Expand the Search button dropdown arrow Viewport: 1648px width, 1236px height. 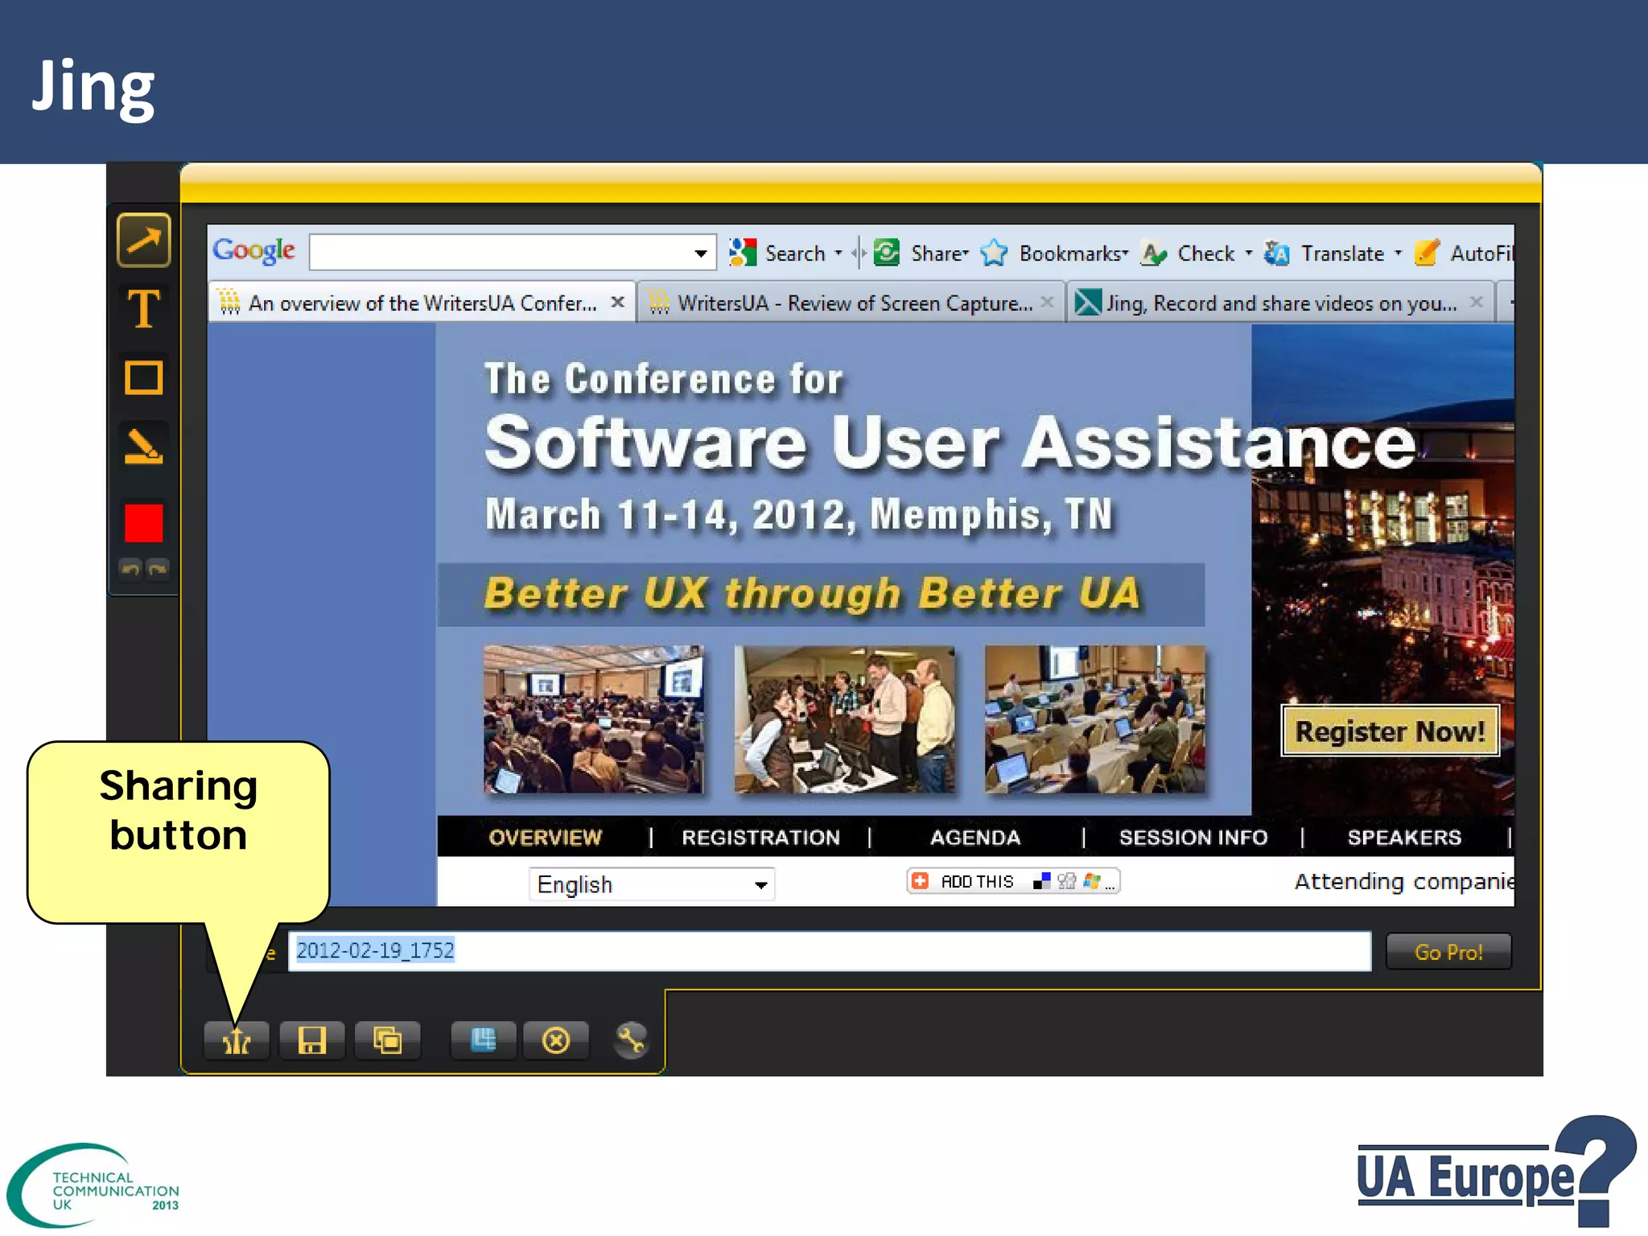838,253
